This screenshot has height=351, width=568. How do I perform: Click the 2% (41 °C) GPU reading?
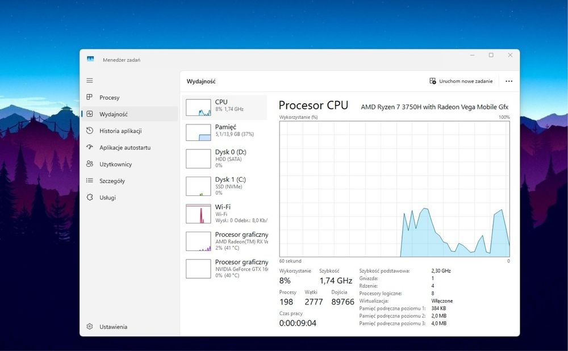pos(227,248)
